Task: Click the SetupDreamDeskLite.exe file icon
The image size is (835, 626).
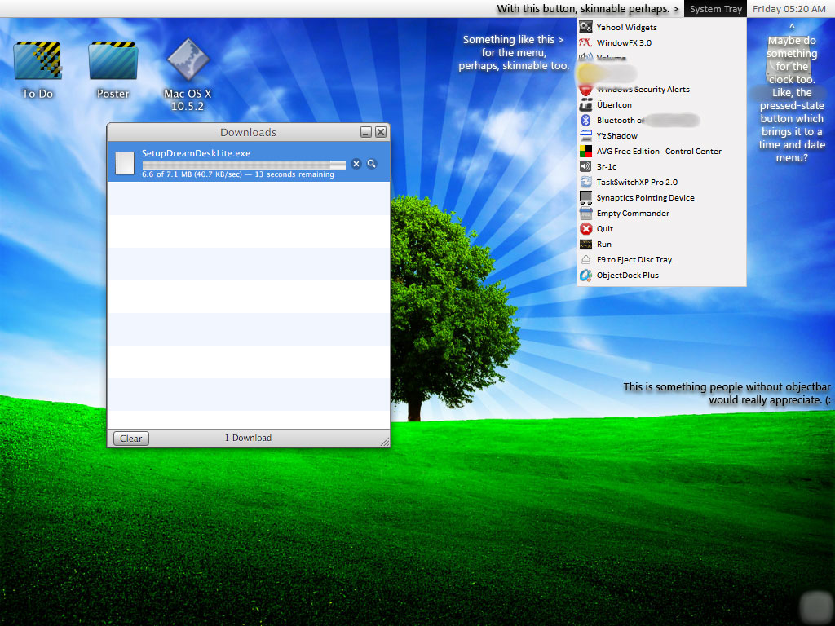Action: tap(125, 163)
